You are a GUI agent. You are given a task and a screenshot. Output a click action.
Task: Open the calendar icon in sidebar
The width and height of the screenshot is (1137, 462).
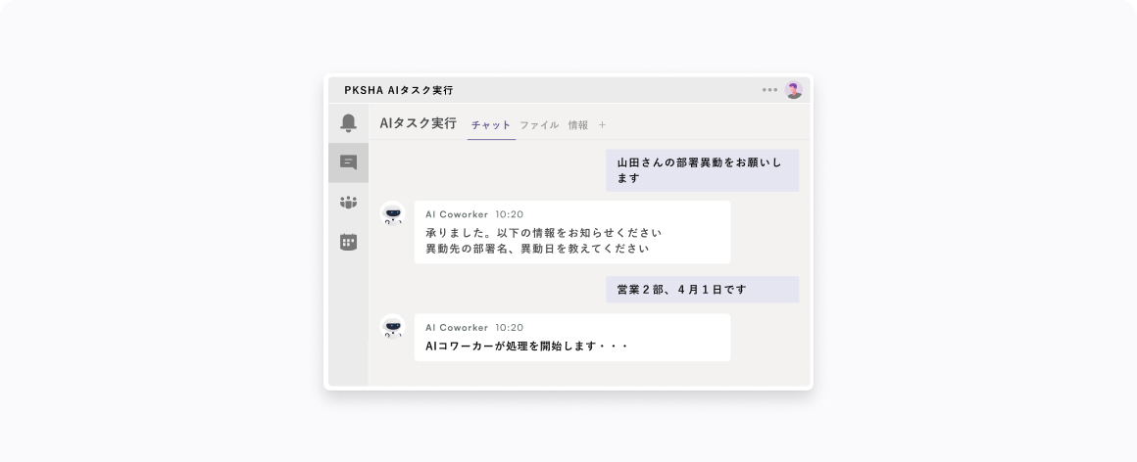pyautogui.click(x=348, y=242)
